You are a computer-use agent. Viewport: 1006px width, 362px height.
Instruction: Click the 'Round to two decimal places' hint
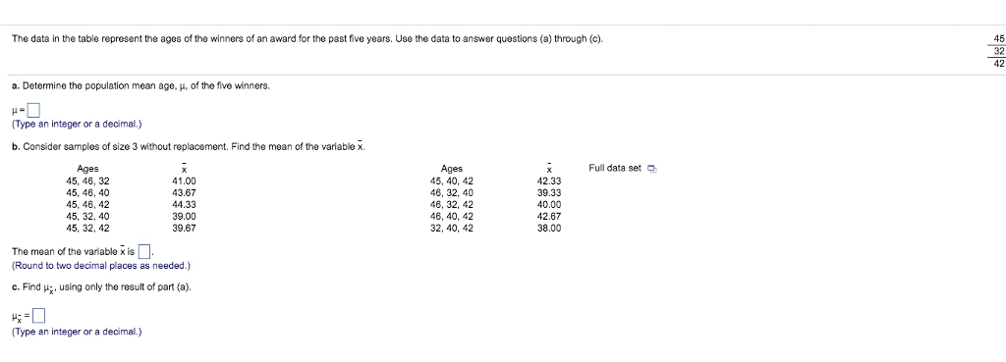coord(101,265)
